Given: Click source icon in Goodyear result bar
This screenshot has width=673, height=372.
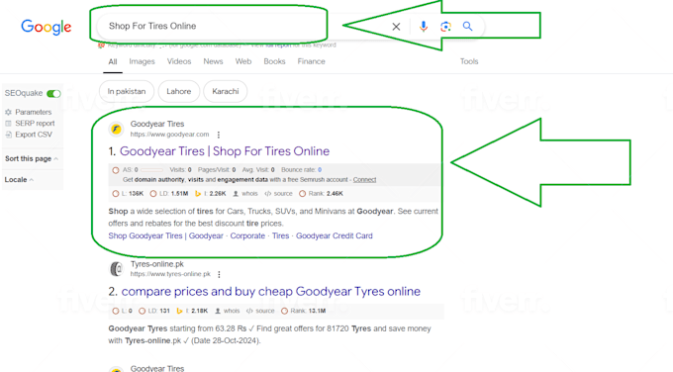Looking at the screenshot, I should coord(268,194).
